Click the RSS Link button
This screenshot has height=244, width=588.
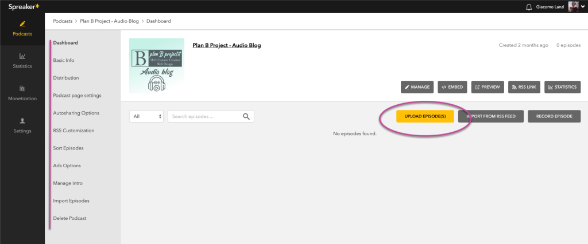(x=524, y=87)
